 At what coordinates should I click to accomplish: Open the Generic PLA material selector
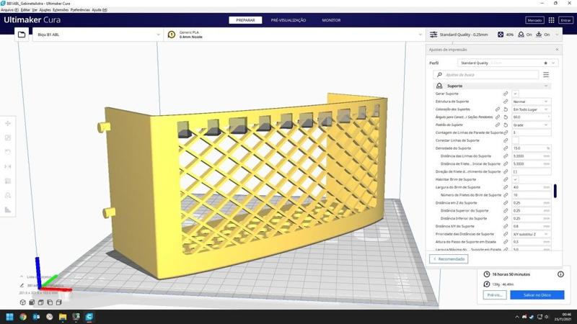pyautogui.click(x=294, y=35)
